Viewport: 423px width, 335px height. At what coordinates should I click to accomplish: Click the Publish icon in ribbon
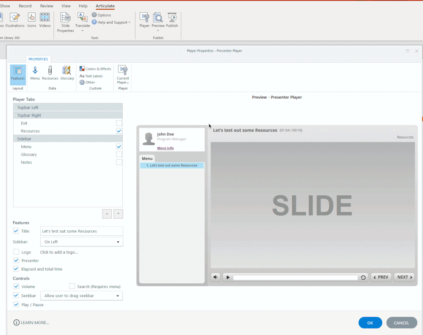(x=172, y=20)
